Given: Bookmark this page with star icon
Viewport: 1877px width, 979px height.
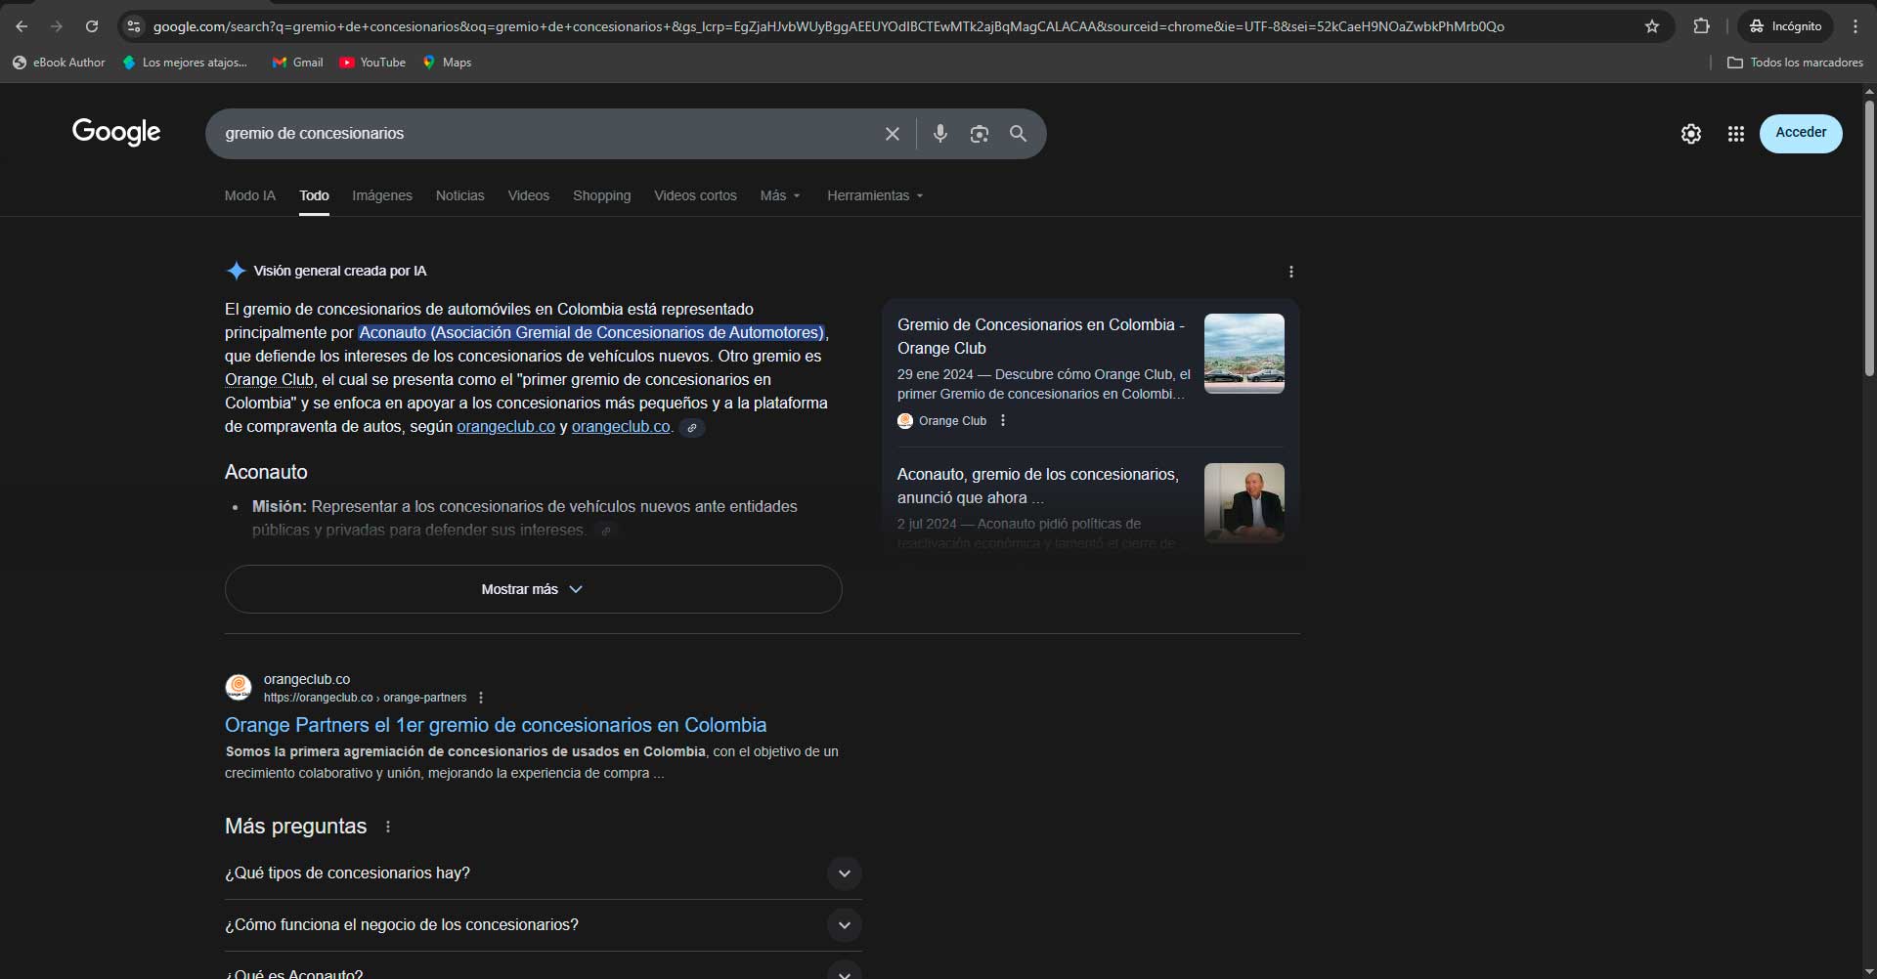Looking at the screenshot, I should (x=1651, y=26).
